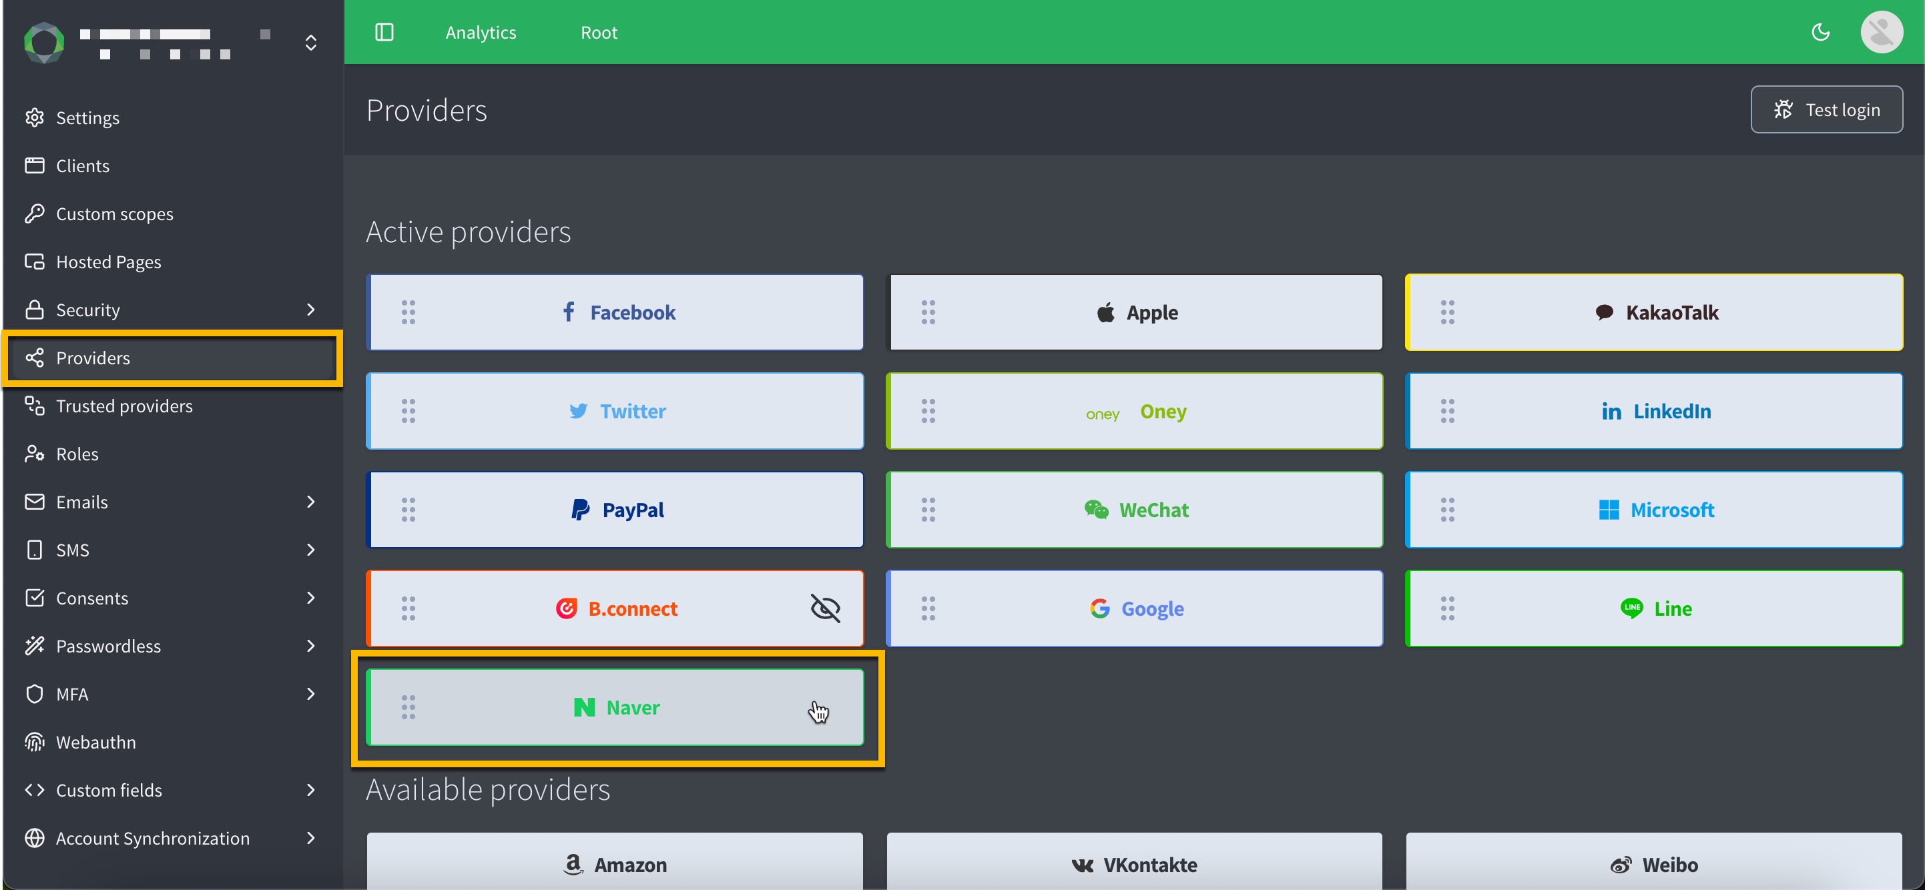Add the VKontakte available provider
The width and height of the screenshot is (1925, 890).
[x=1135, y=861]
